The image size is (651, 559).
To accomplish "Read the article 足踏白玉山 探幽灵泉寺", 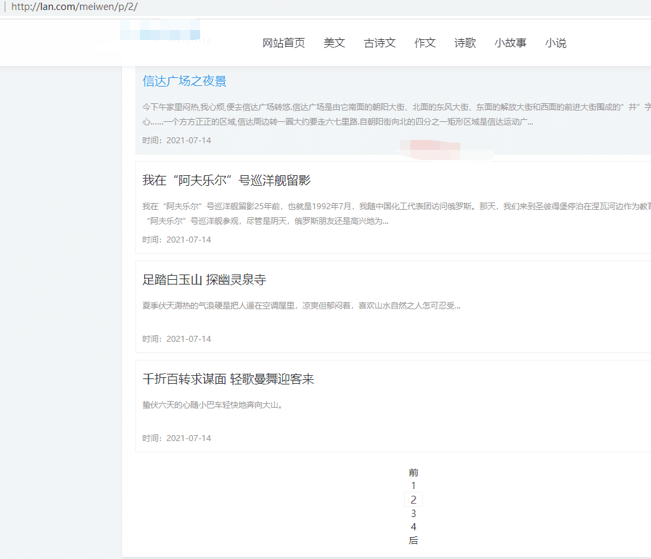I will (x=204, y=280).
